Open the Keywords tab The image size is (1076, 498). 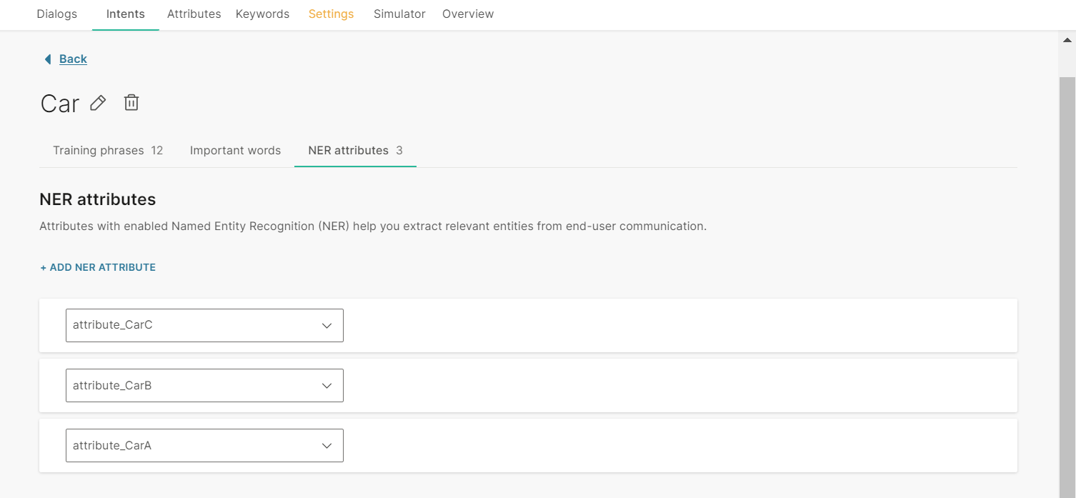point(262,14)
